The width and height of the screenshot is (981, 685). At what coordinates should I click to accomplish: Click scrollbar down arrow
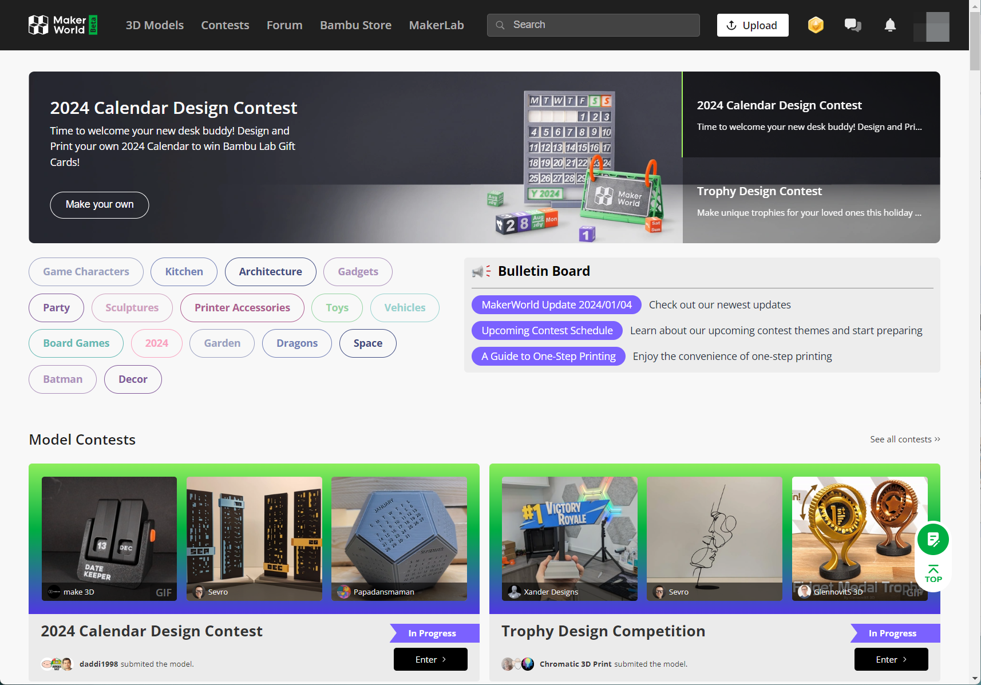[975, 679]
